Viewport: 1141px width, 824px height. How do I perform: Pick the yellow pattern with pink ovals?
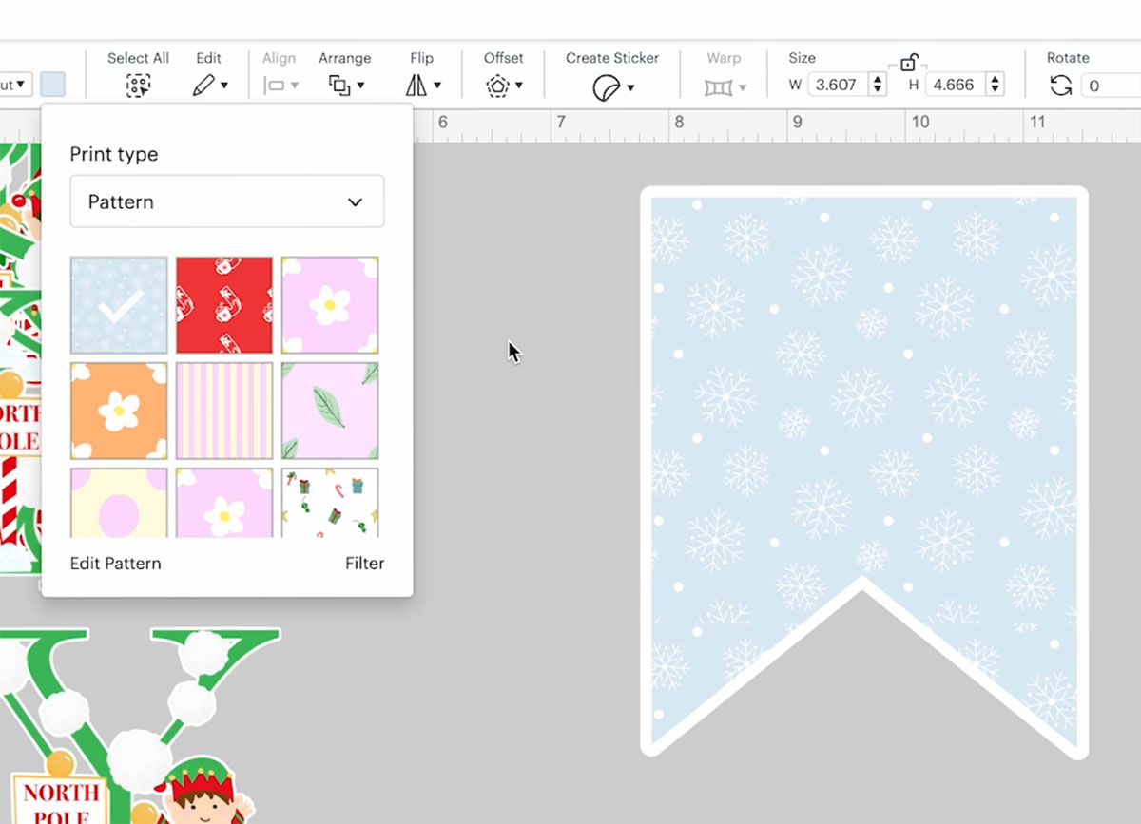click(119, 503)
